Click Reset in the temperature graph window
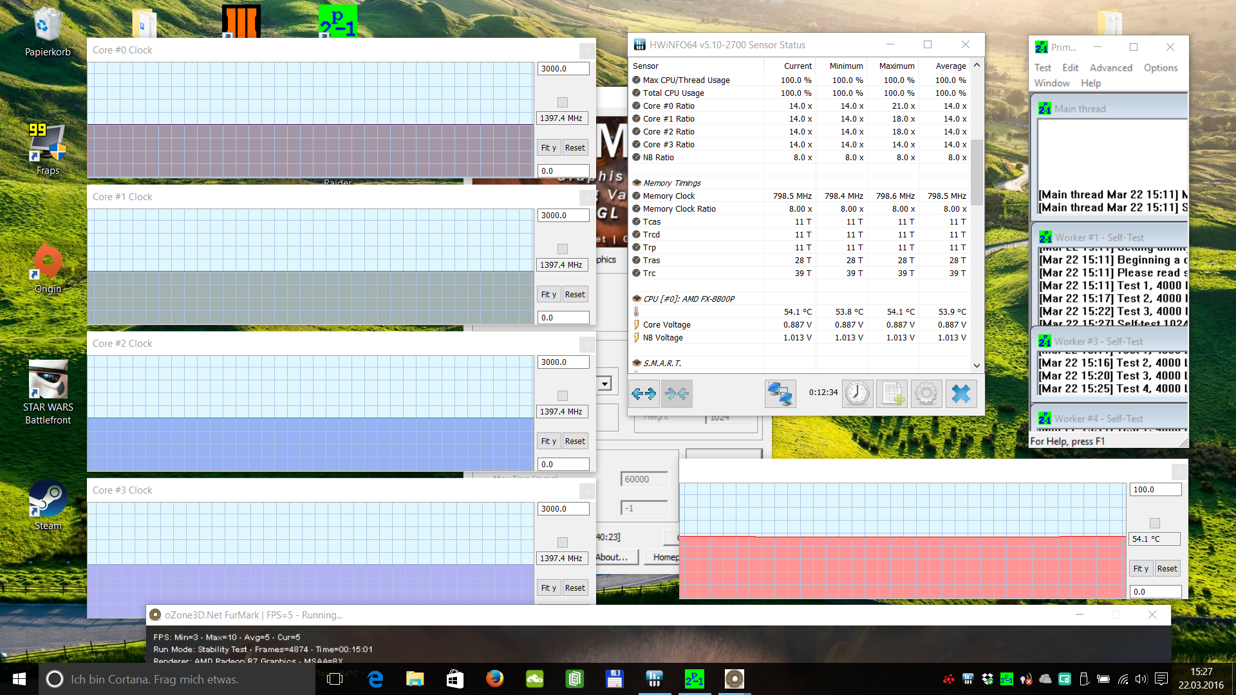 (1167, 569)
